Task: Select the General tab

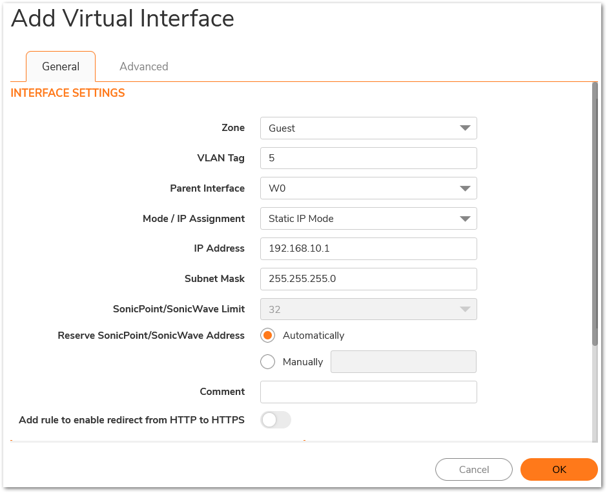Action: pyautogui.click(x=61, y=66)
